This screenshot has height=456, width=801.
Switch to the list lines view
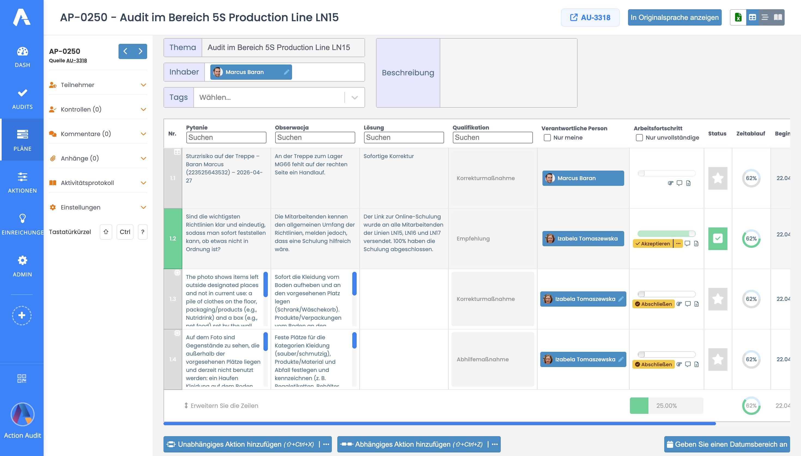pos(765,17)
